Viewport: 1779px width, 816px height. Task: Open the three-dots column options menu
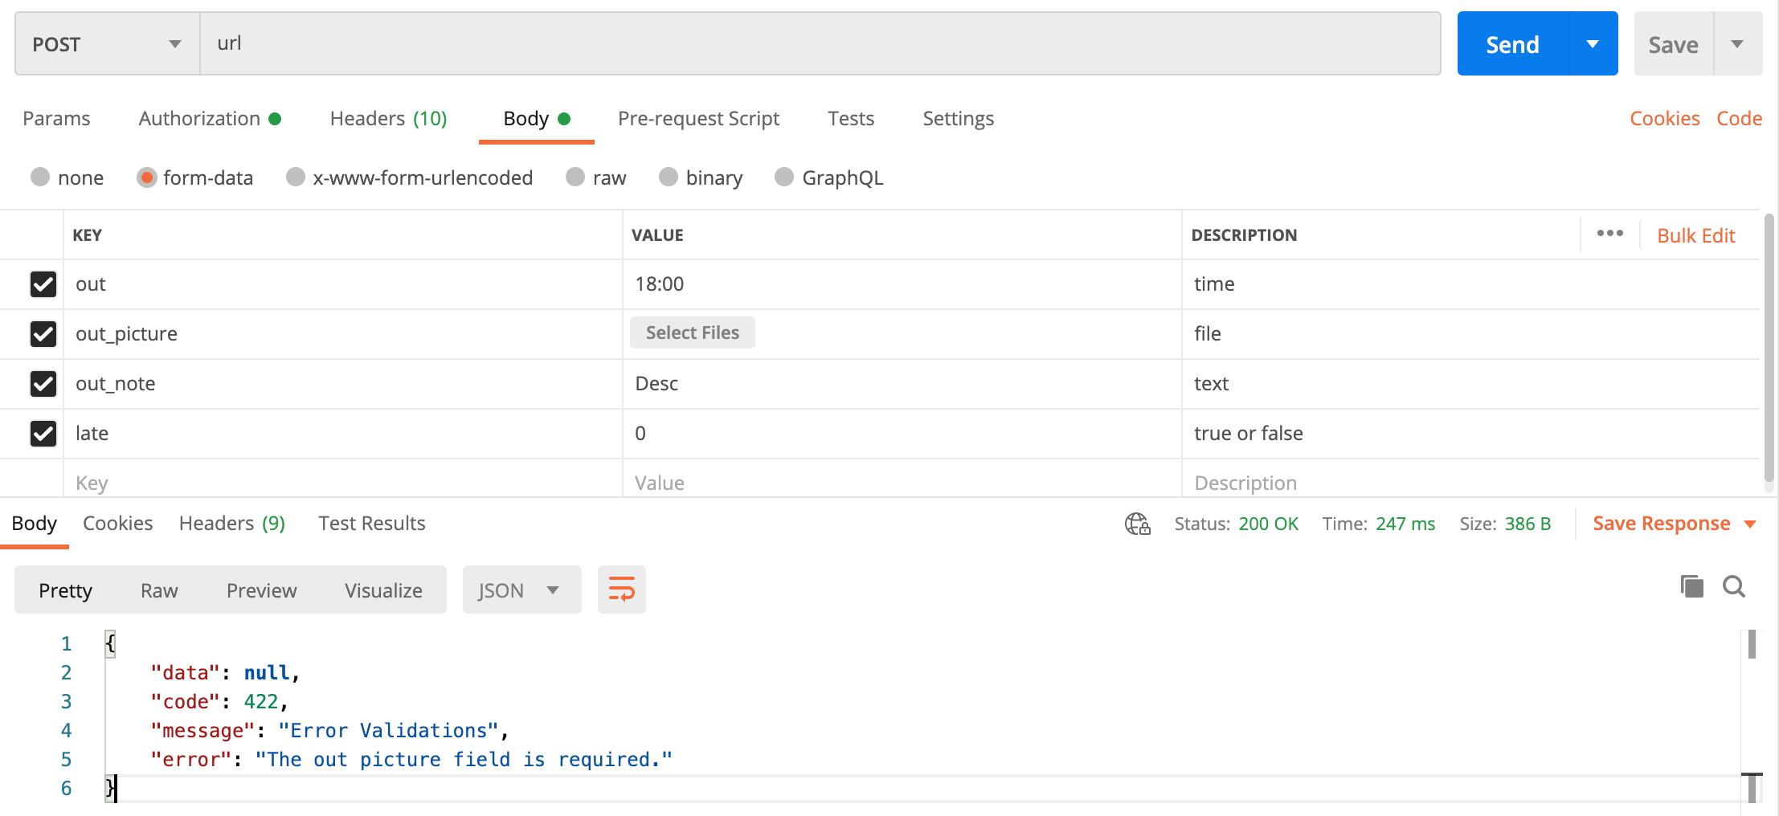point(1609,234)
